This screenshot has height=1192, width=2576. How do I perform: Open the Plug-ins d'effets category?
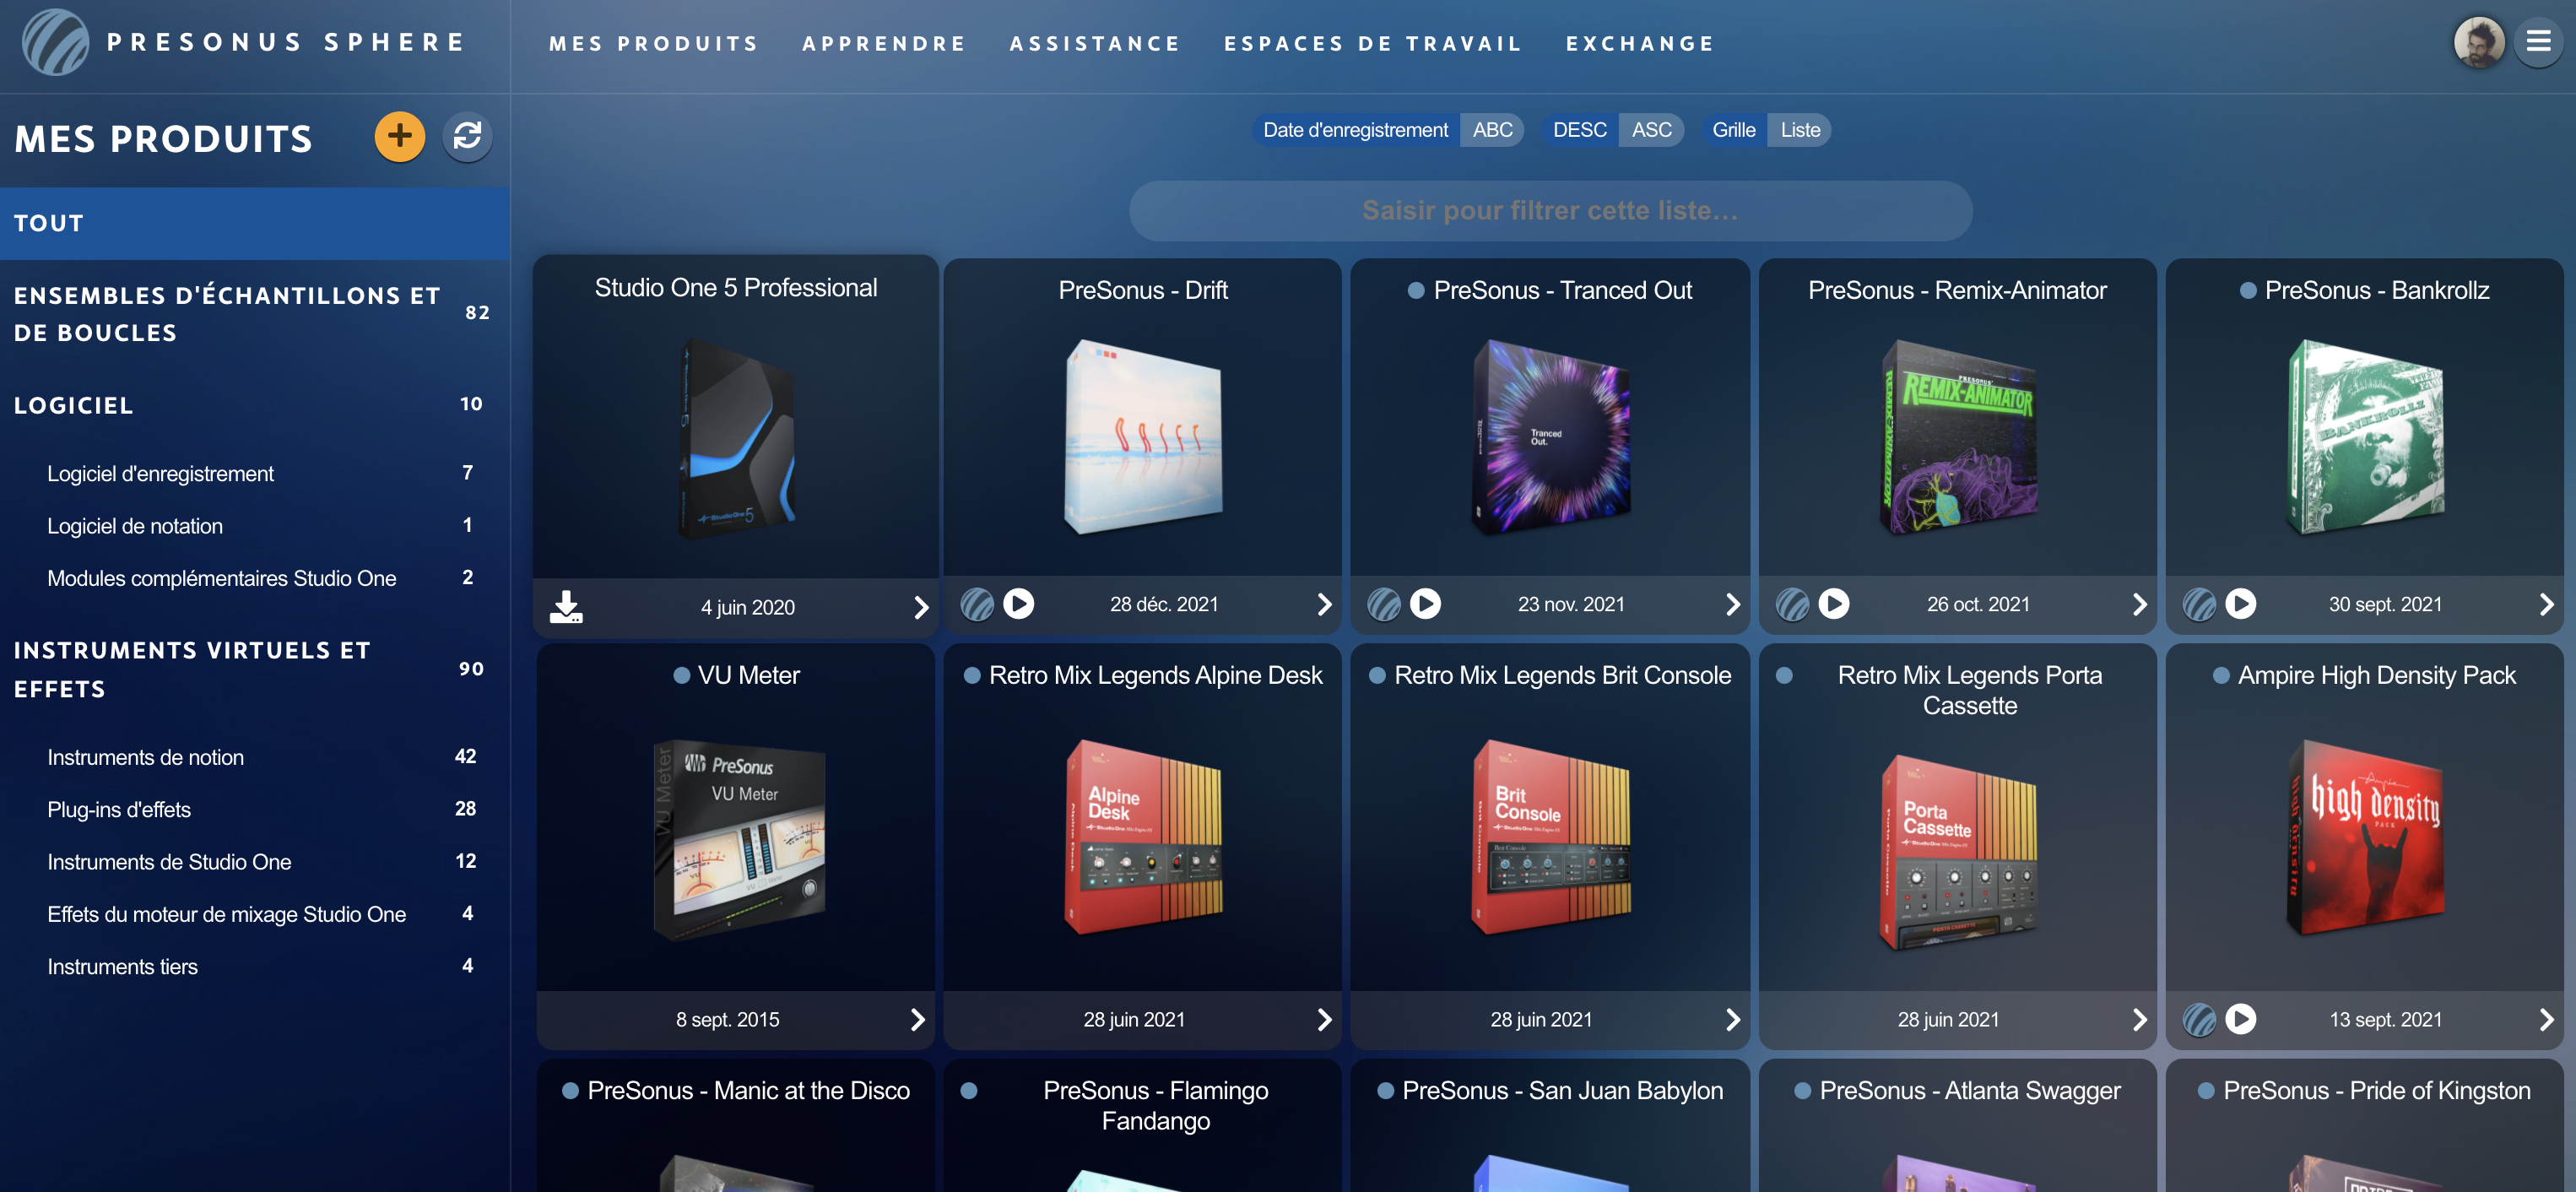119,809
